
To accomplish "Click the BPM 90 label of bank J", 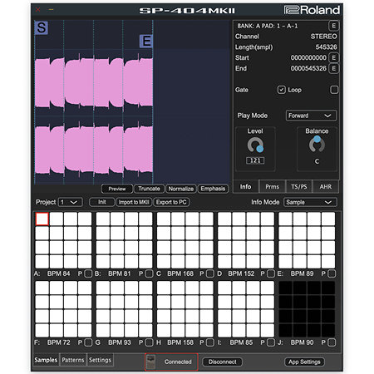I will click(x=302, y=342).
